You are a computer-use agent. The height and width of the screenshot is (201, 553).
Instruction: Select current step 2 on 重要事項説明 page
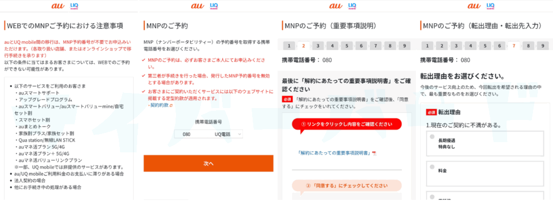pos(304,46)
